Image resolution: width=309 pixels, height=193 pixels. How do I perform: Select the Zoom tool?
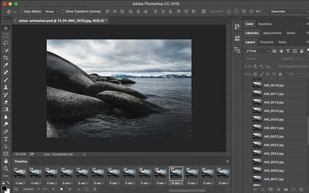click(6, 168)
